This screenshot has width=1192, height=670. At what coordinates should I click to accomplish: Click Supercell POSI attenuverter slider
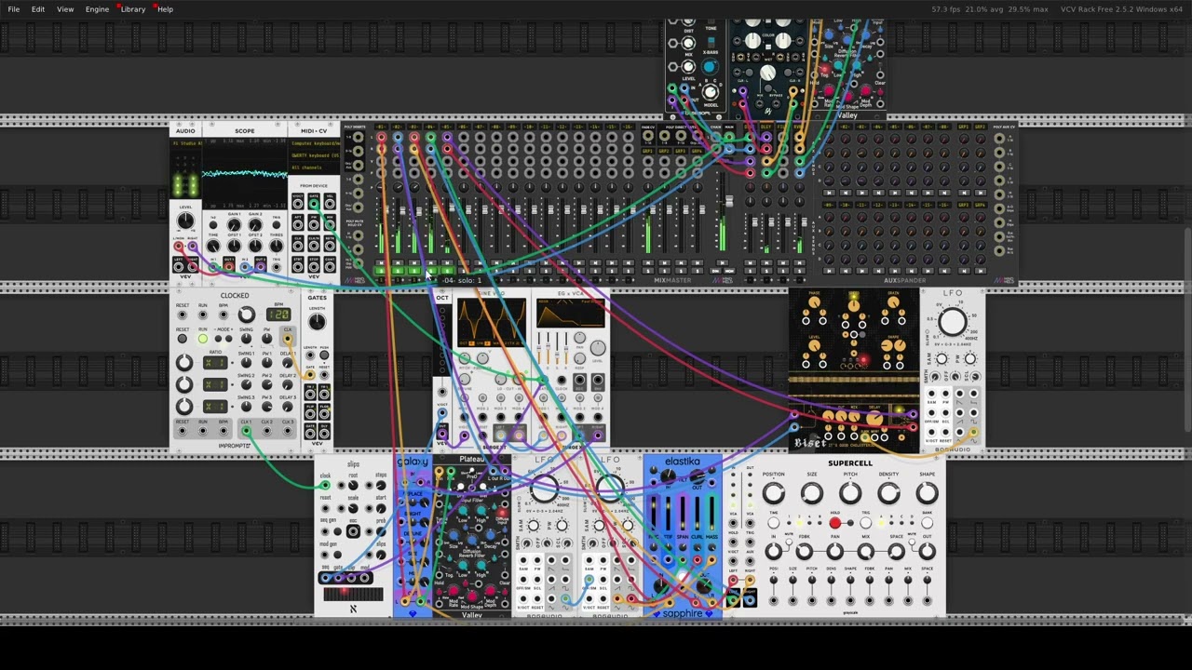774,580
